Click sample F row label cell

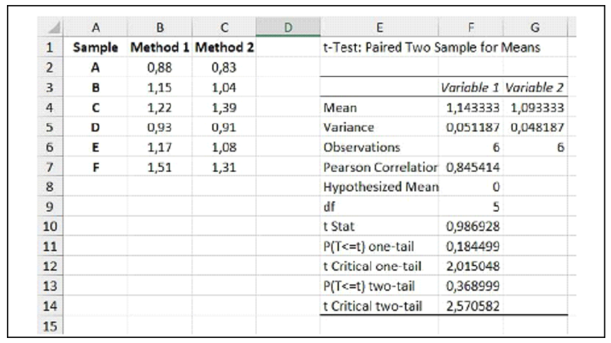click(96, 167)
